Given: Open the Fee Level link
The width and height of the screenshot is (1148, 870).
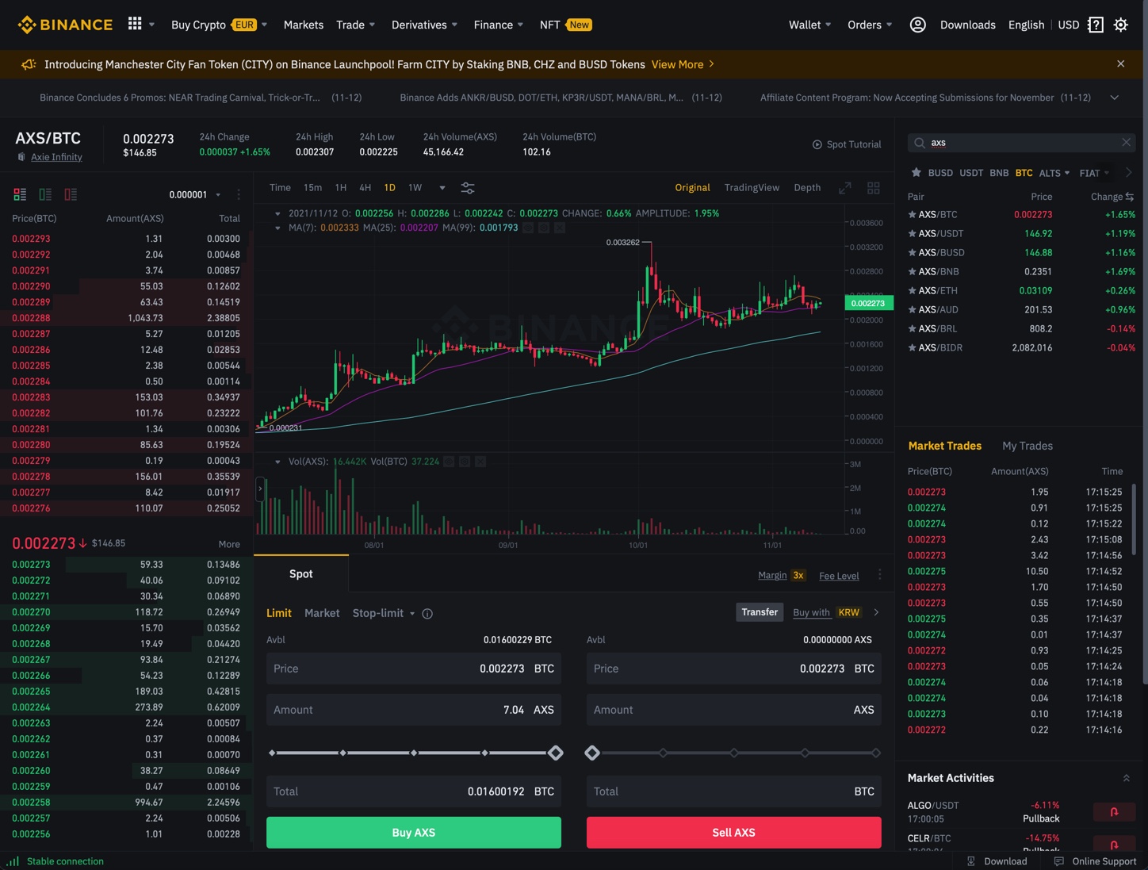Looking at the screenshot, I should [x=839, y=576].
